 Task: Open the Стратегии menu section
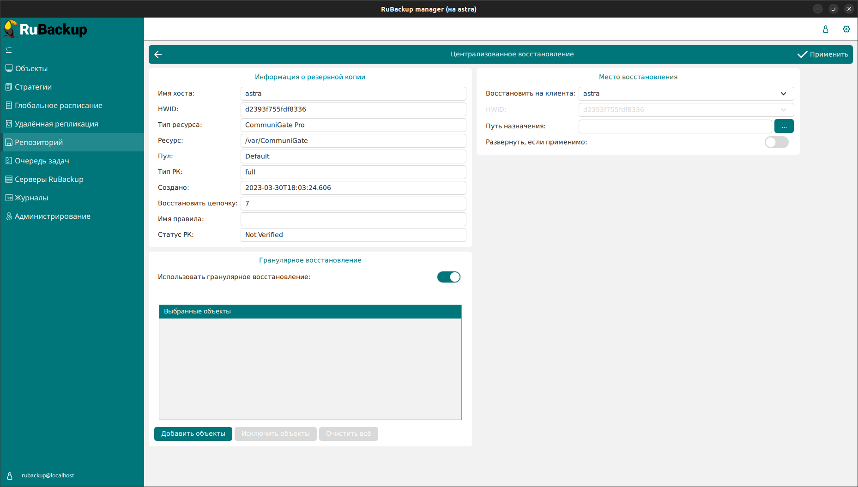click(x=33, y=87)
